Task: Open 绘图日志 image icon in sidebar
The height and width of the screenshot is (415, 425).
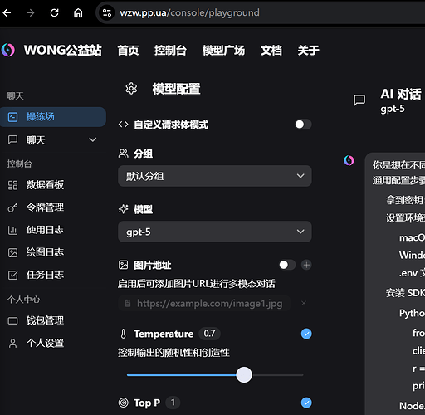Action: [x=12, y=252]
